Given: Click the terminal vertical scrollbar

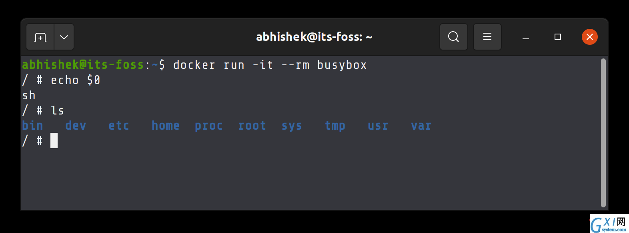Looking at the screenshot, I should [603, 133].
